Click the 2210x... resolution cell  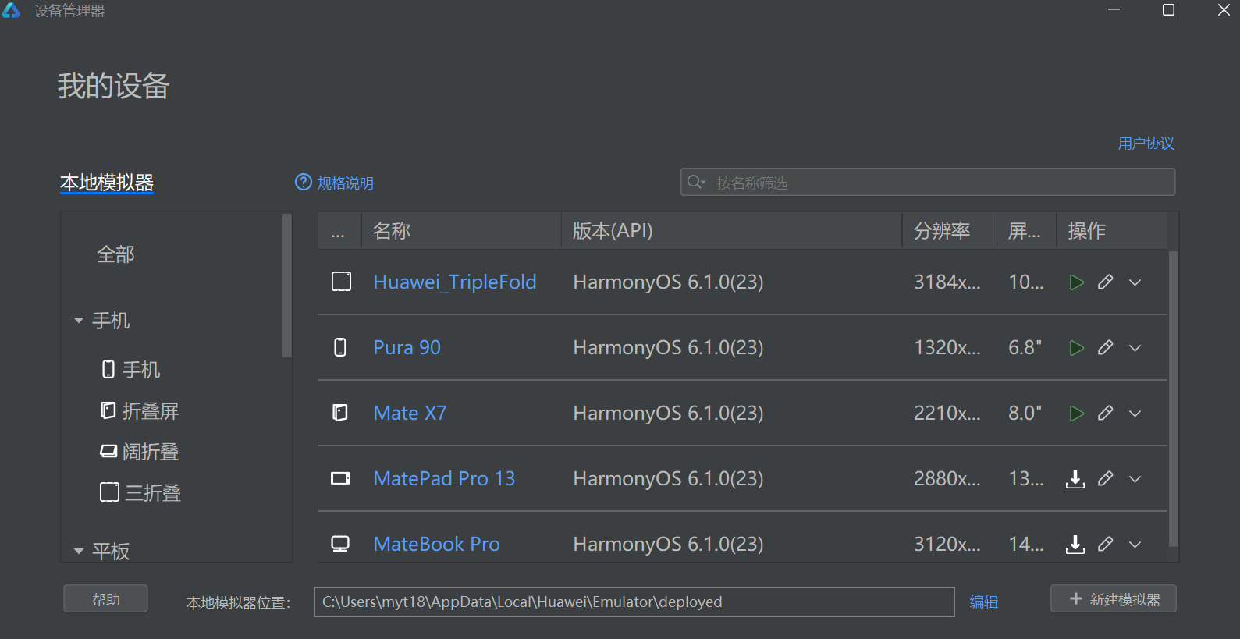click(x=947, y=413)
